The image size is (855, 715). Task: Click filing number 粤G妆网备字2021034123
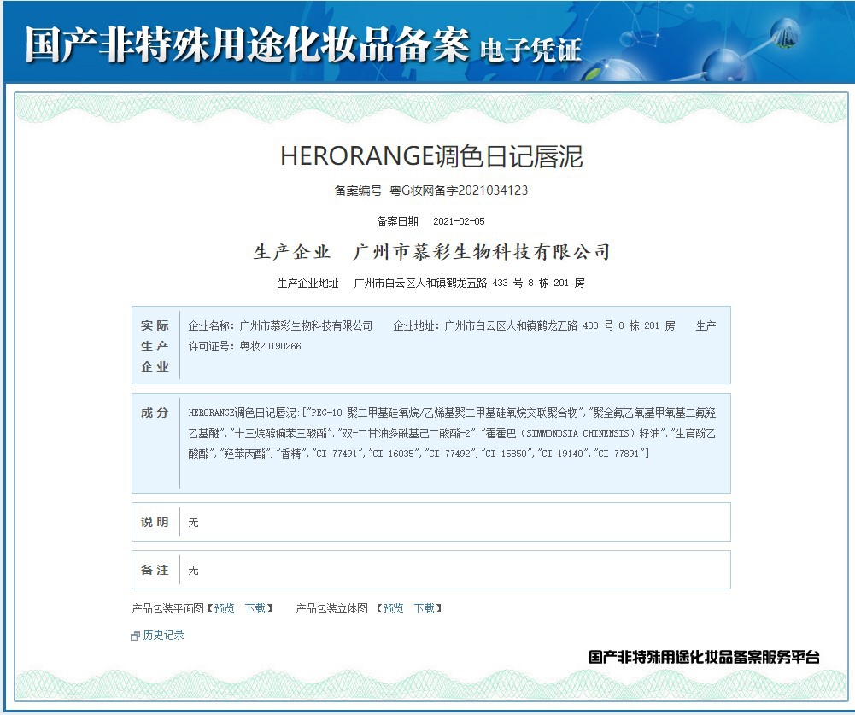click(459, 190)
